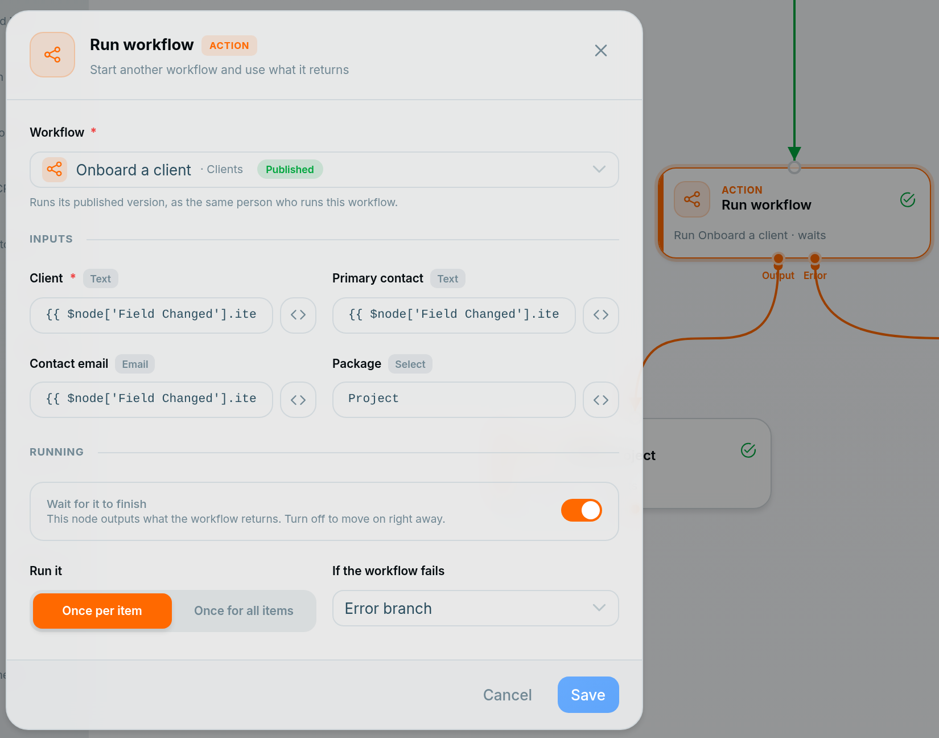Viewport: 939px width, 738px height.
Task: Save the Run workflow settings
Action: (588, 695)
